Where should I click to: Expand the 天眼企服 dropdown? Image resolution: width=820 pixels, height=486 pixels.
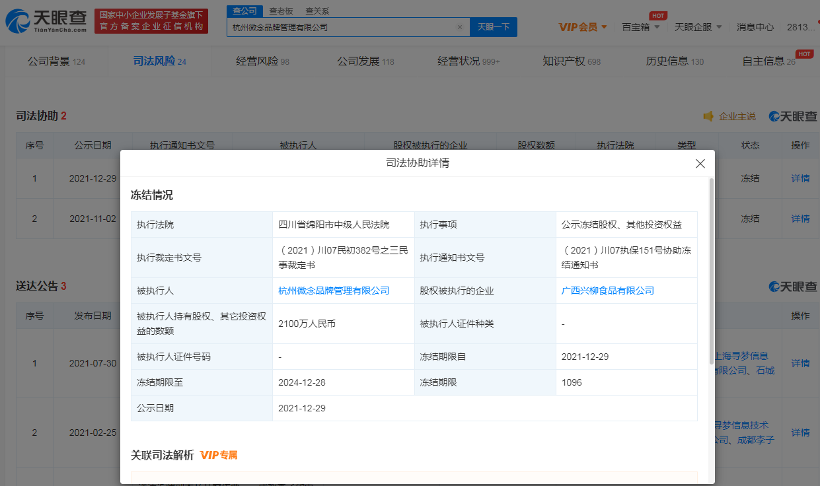pyautogui.click(x=698, y=27)
